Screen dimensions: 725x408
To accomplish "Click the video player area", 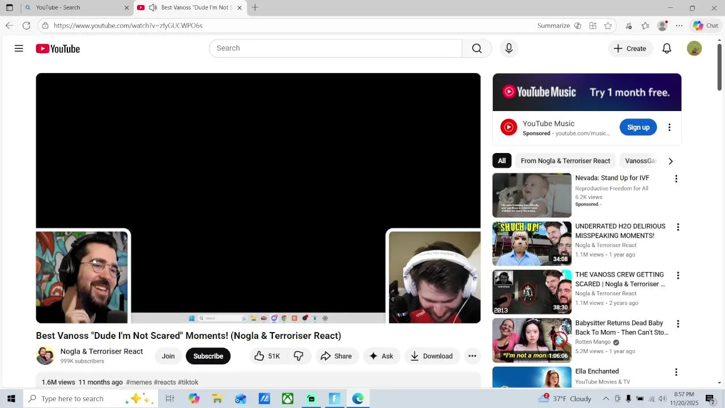I will pos(258,198).
